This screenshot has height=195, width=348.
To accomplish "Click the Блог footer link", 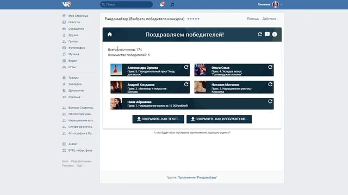I will click(x=65, y=161).
